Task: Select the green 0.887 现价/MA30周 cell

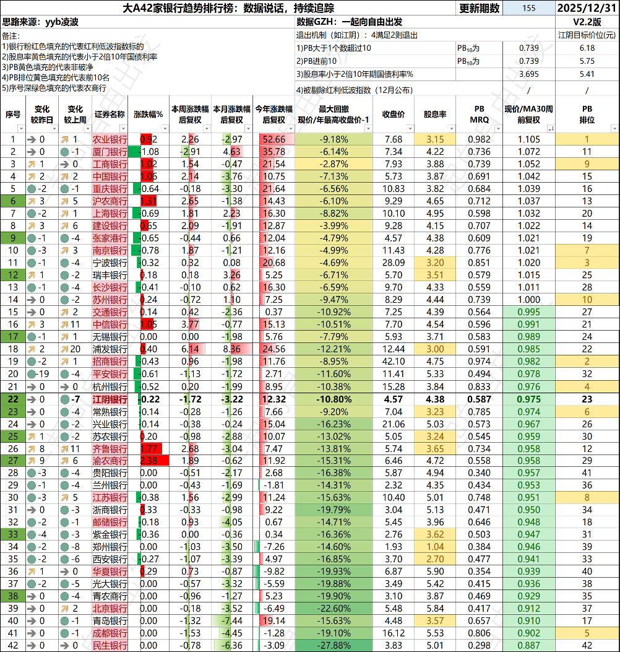Action: pos(529,646)
